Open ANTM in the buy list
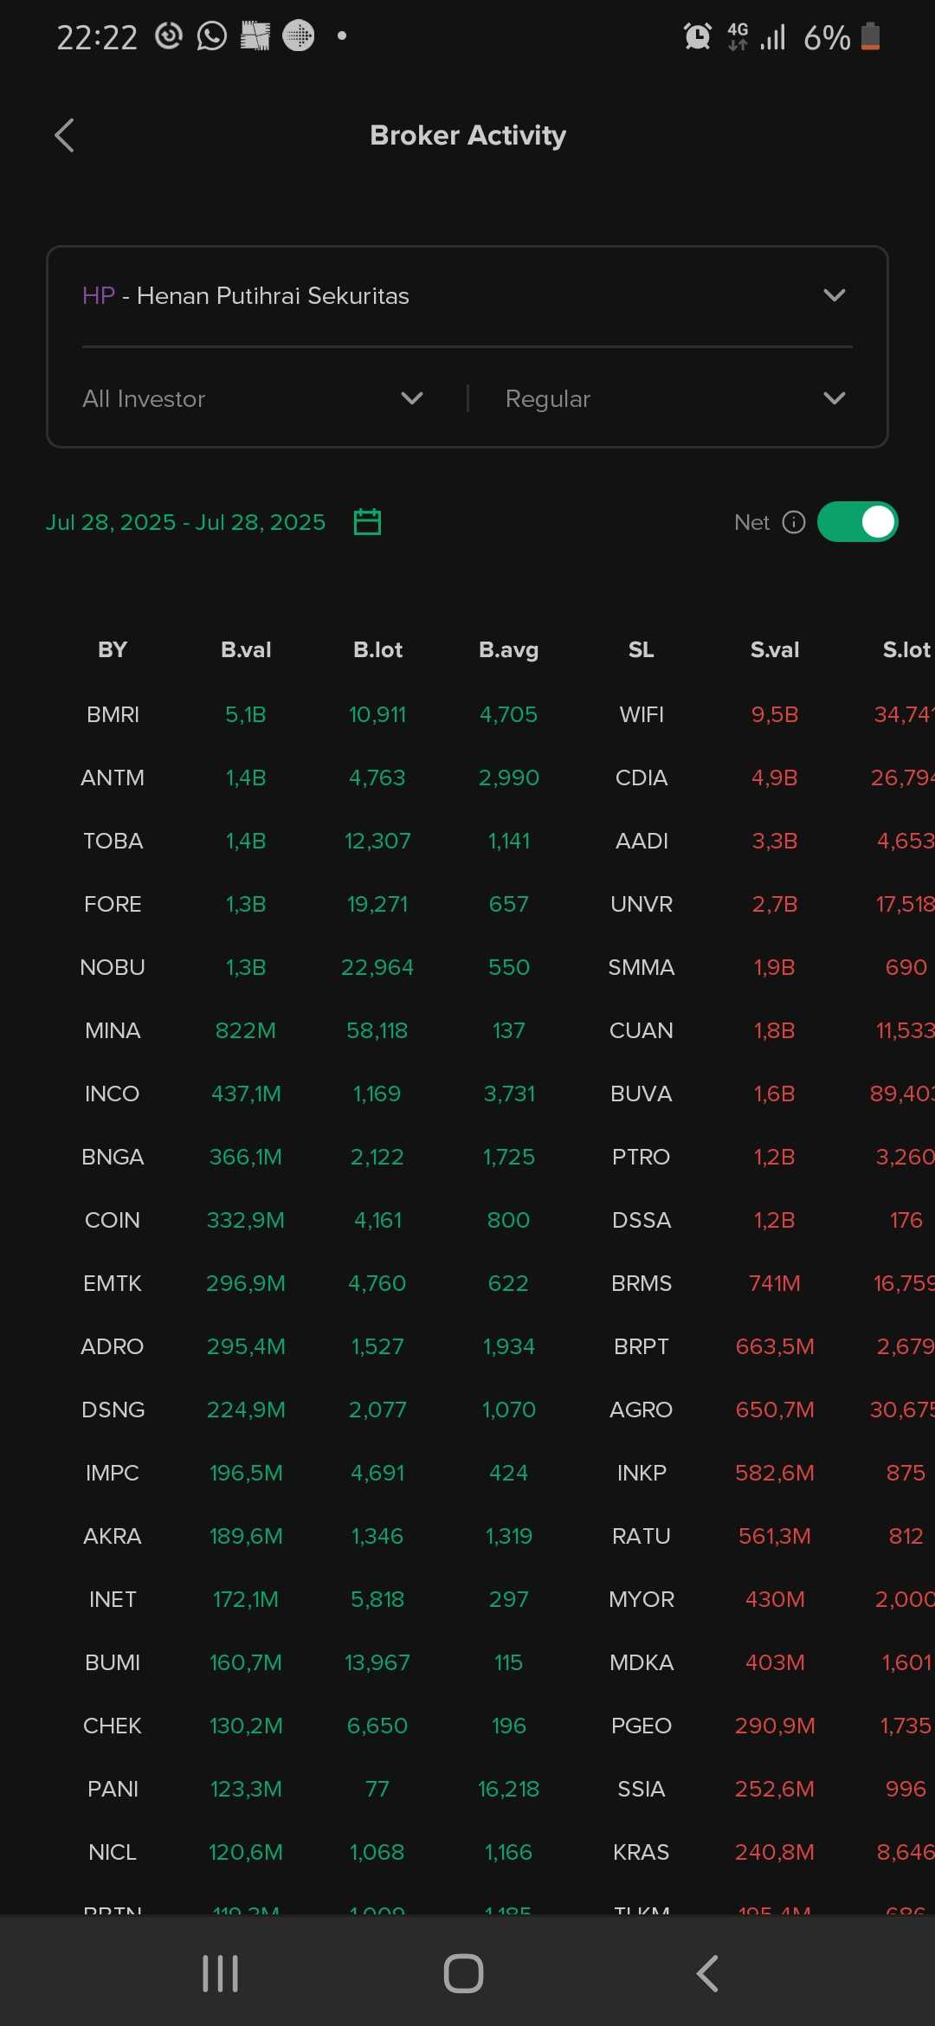 [x=113, y=777]
